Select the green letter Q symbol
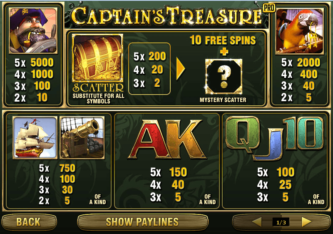 click(243, 134)
